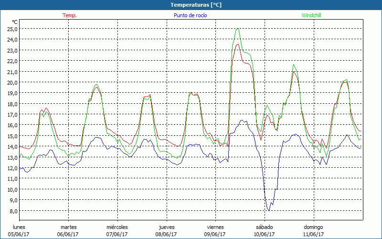Select the lunes day label

20,227
